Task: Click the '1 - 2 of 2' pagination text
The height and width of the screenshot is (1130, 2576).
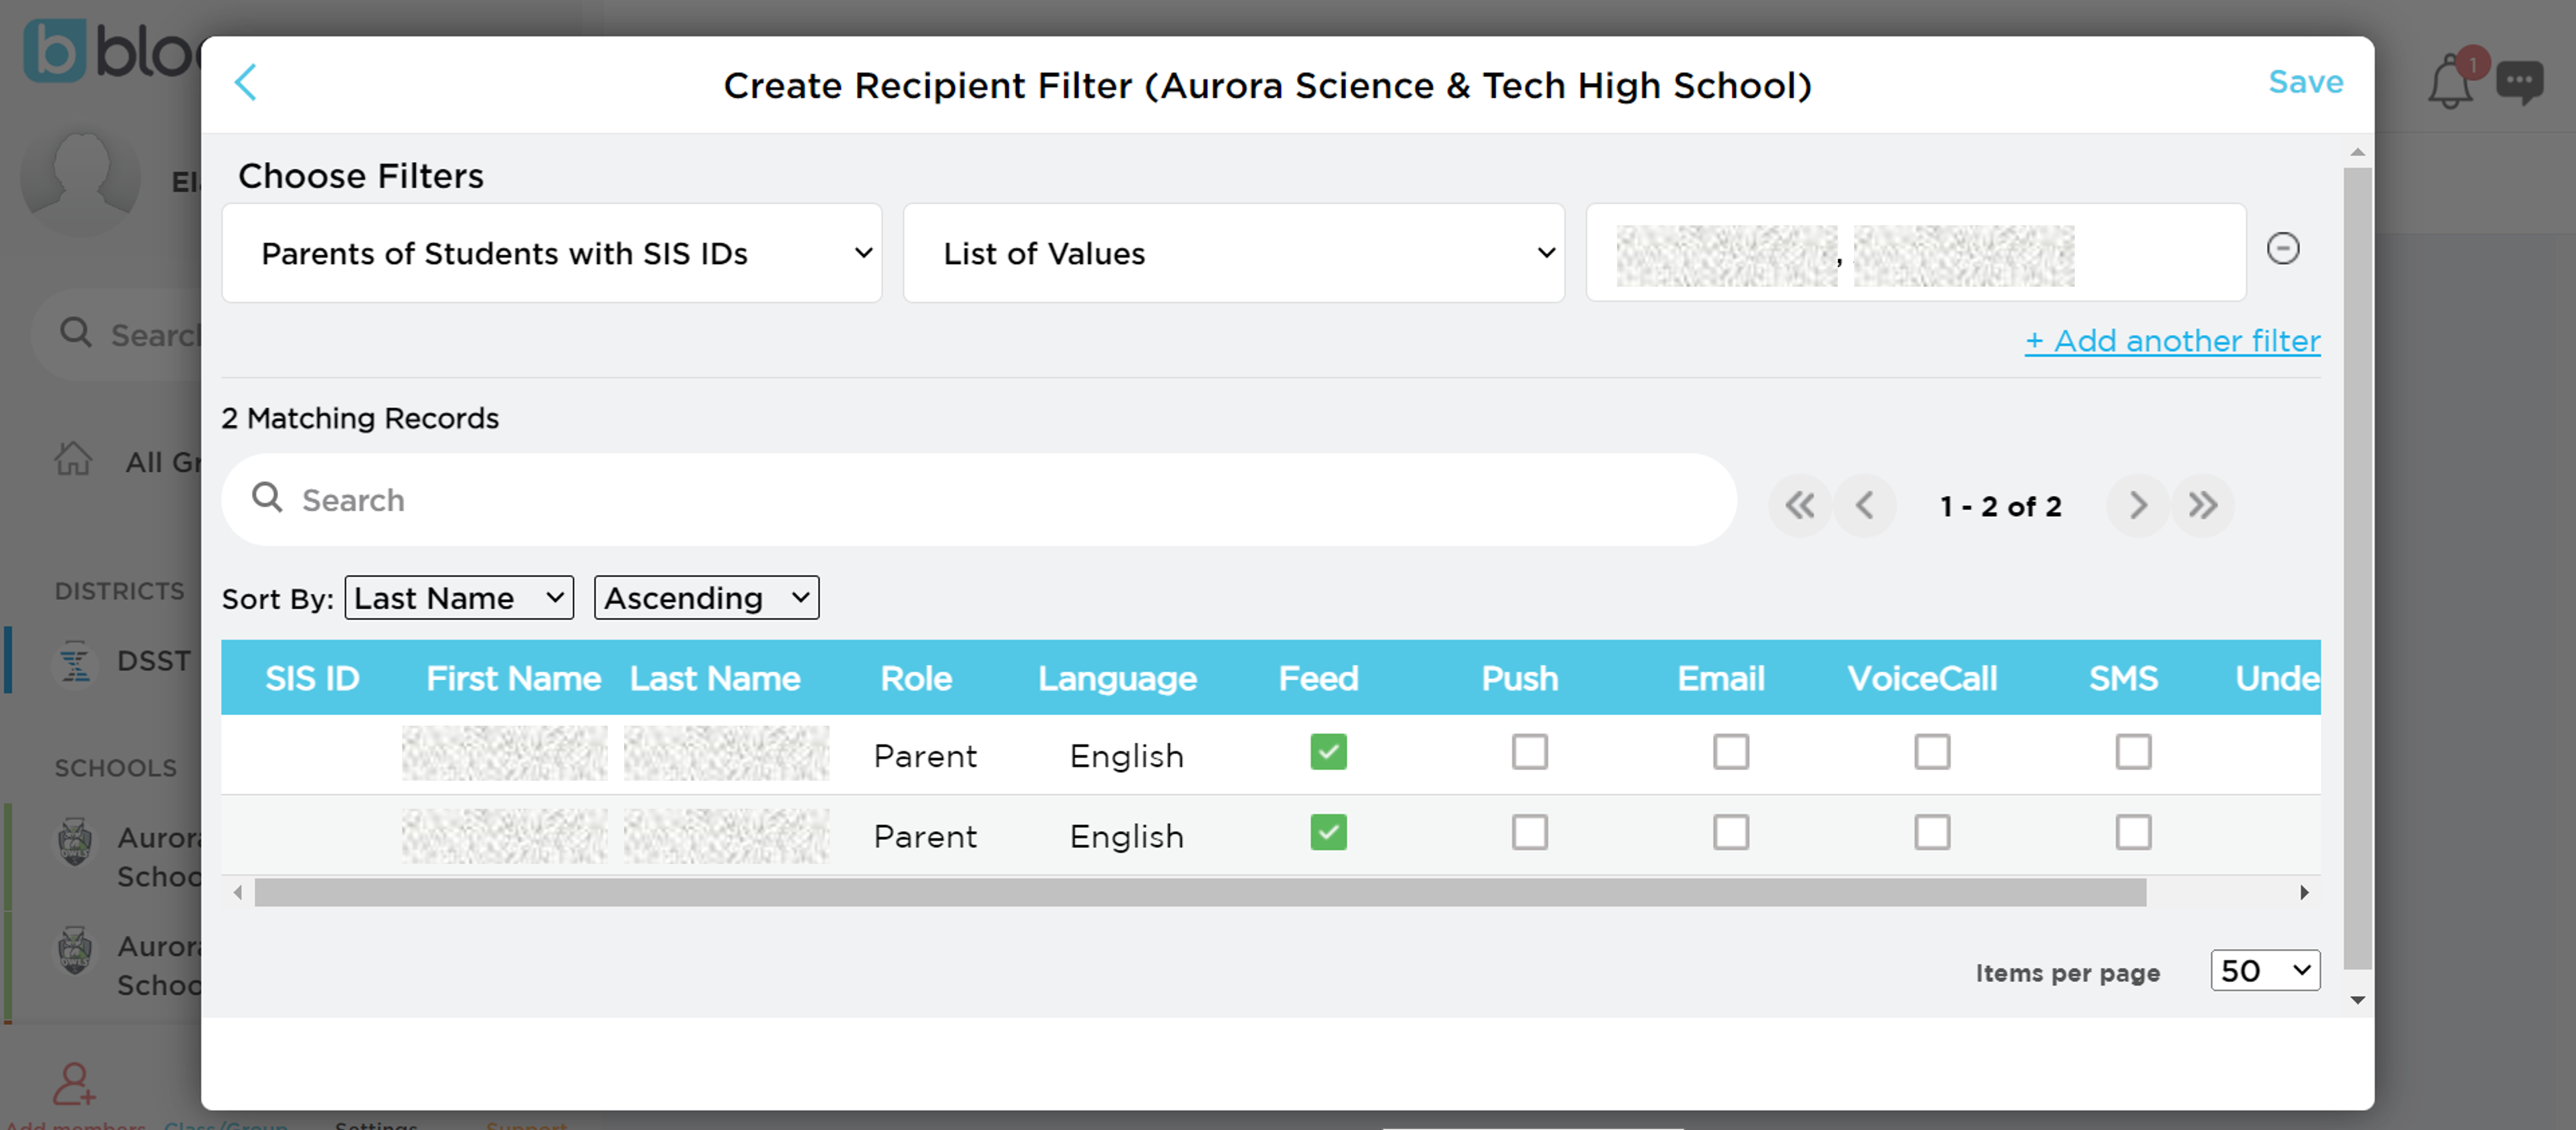Action: tap(2001, 507)
